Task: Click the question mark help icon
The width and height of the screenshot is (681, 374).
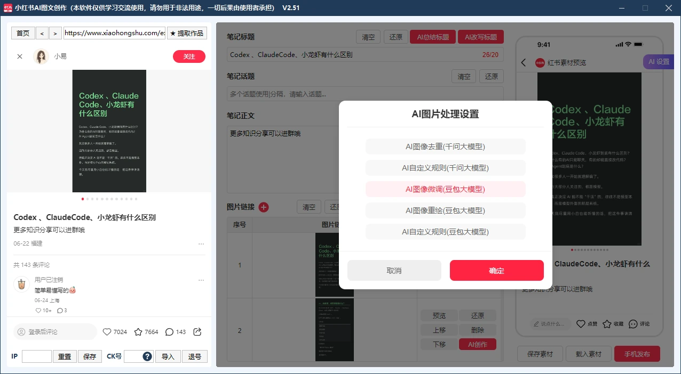Action: [147, 356]
